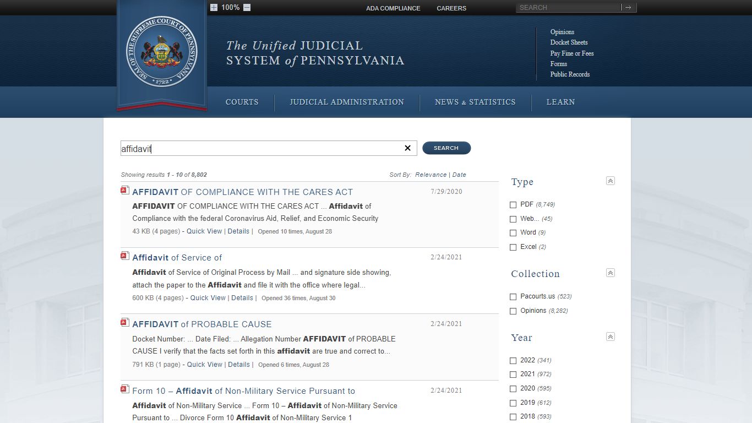Check the Excel type filter

click(x=513, y=247)
